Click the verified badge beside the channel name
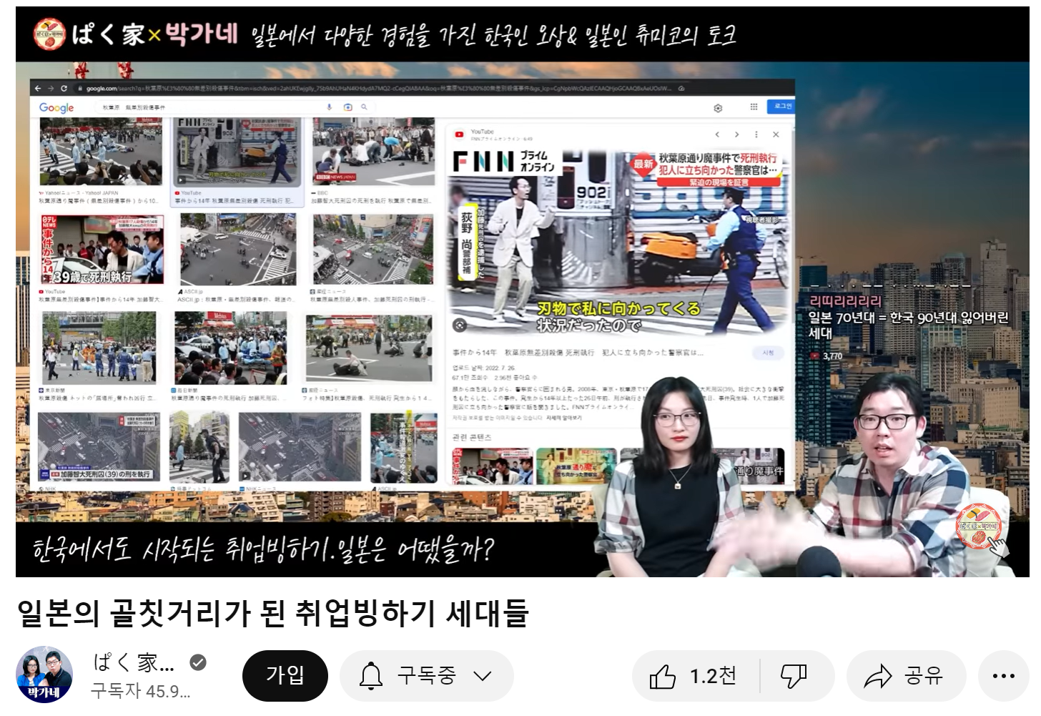Screen dimensions: 1041x716 pyautogui.click(x=198, y=663)
